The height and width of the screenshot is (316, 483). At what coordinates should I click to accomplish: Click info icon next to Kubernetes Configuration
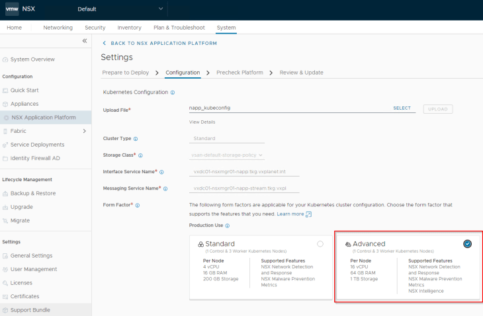pyautogui.click(x=173, y=93)
